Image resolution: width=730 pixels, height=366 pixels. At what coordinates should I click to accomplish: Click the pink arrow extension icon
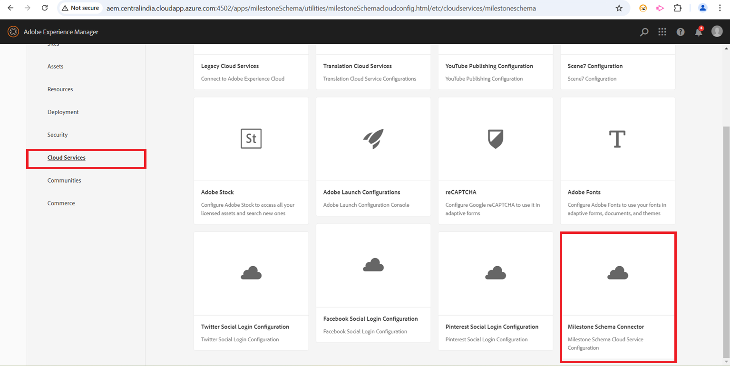tap(660, 8)
